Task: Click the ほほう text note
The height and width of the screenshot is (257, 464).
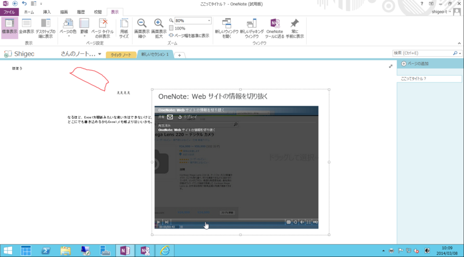Action: 17,68
